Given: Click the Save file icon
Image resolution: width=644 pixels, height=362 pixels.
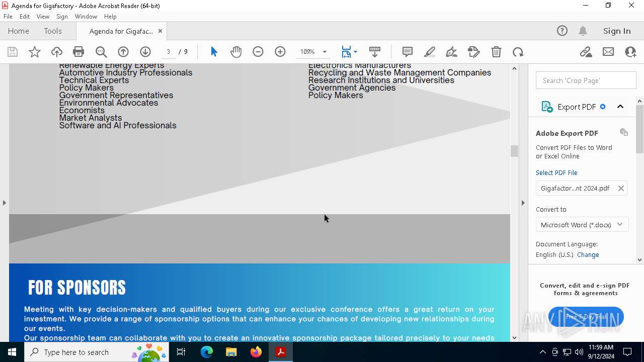Looking at the screenshot, I should click(x=13, y=52).
